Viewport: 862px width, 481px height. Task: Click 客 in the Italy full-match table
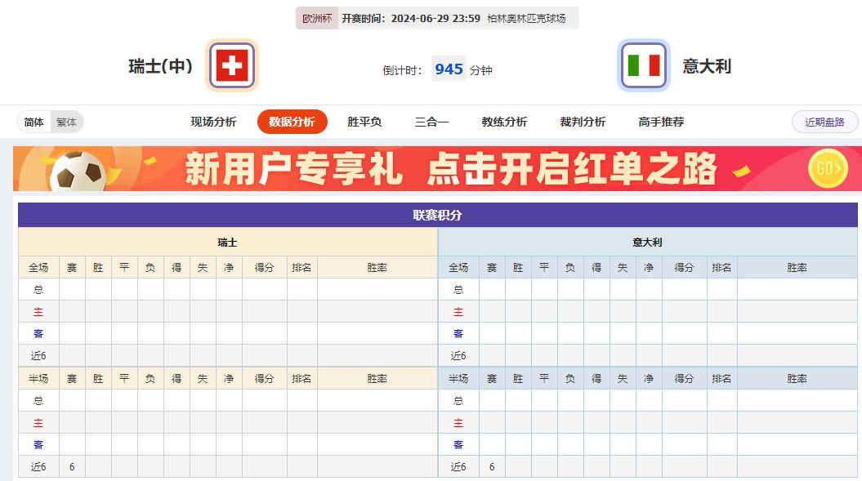[x=459, y=333]
